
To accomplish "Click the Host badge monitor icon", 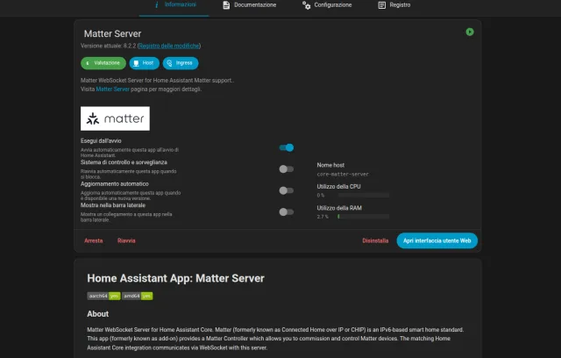I will click(x=136, y=63).
